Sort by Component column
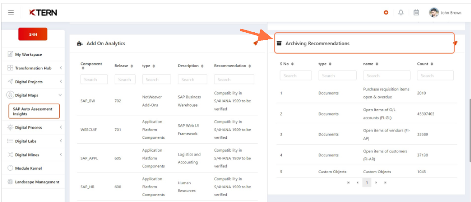The width and height of the screenshot is (471, 202). click(x=83, y=68)
